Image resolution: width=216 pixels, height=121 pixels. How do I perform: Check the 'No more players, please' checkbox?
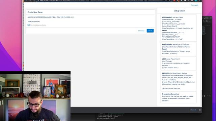[x=28, y=25]
